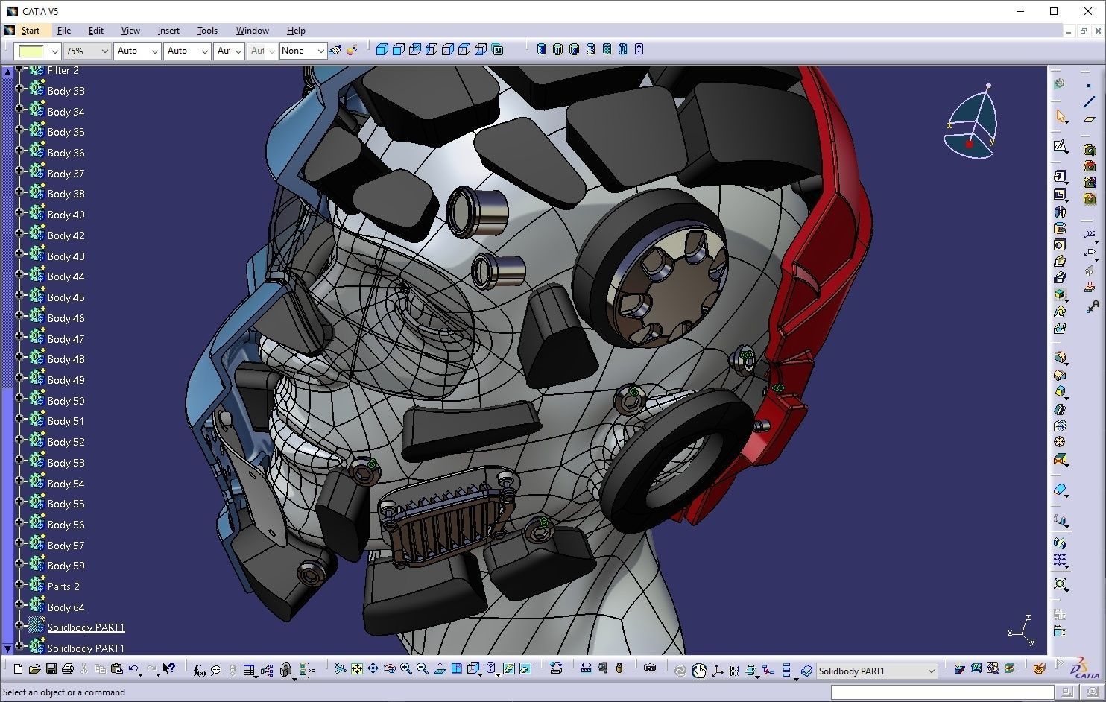Open the 75% transparency dropdown
The image size is (1106, 702).
pyautogui.click(x=104, y=51)
